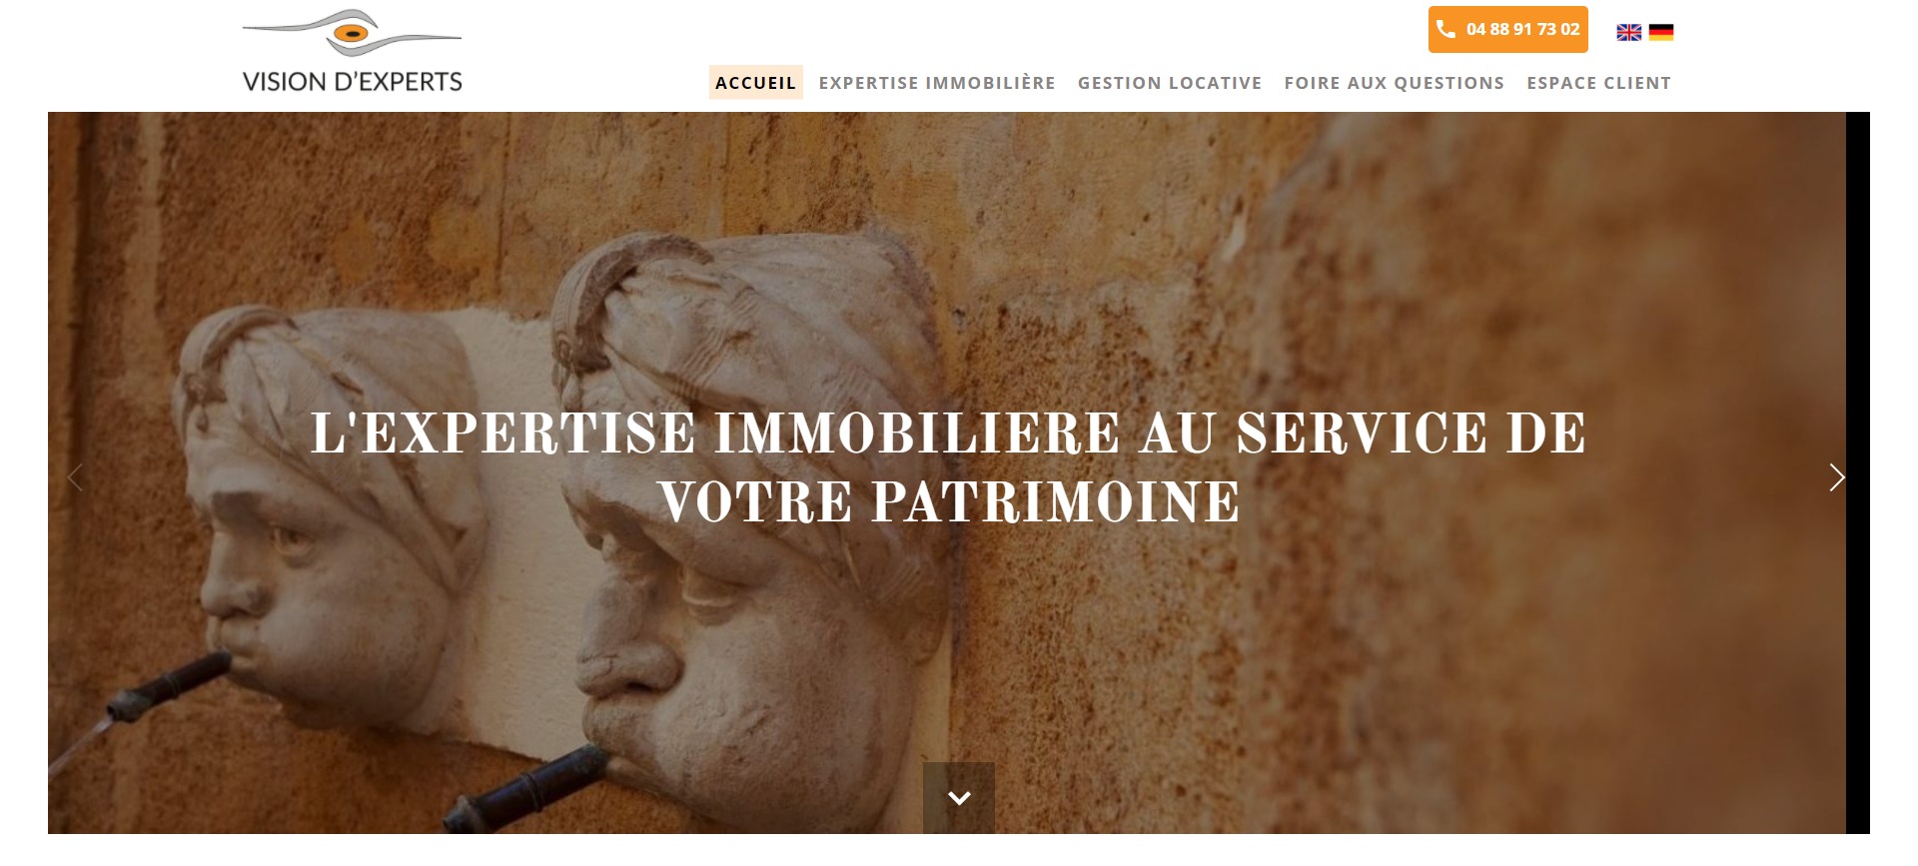This screenshot has height=866, width=1918.
Task: Call 04 88 91 73 02 button
Action: coord(1507,29)
